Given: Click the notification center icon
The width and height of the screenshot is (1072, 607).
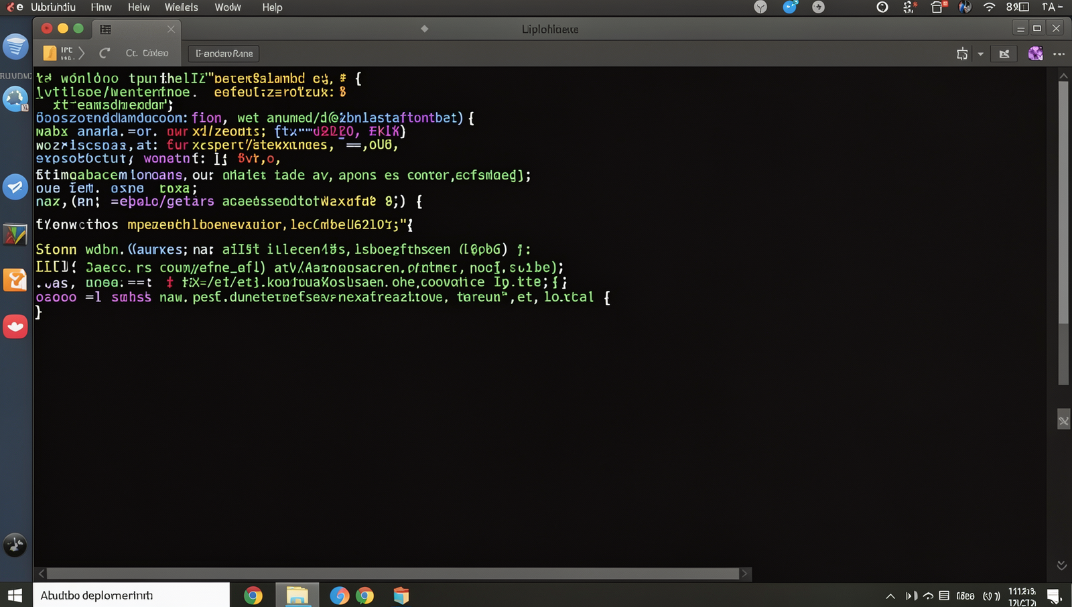Looking at the screenshot, I should pos(1054,596).
